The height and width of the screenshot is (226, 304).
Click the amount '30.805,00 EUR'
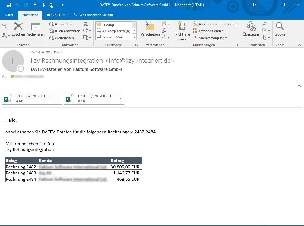[x=125, y=167]
